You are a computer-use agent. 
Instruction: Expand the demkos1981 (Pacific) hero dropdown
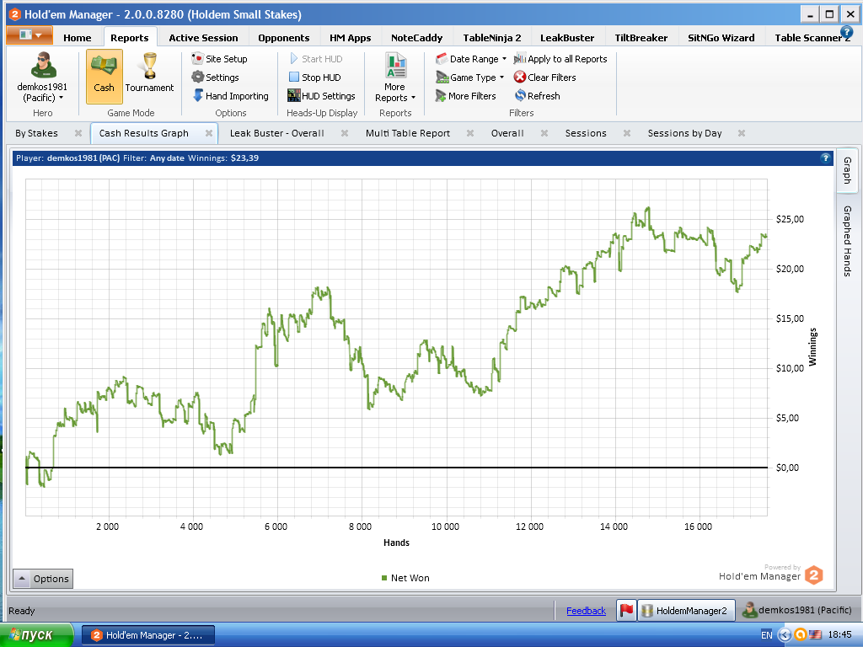pos(42,93)
